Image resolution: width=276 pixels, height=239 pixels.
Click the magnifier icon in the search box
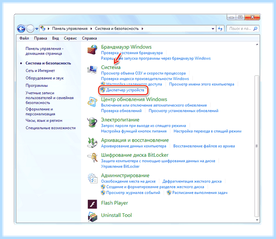pos(255,28)
